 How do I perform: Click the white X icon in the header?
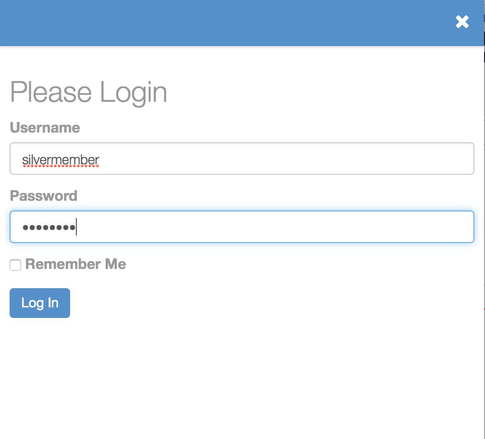pos(461,22)
